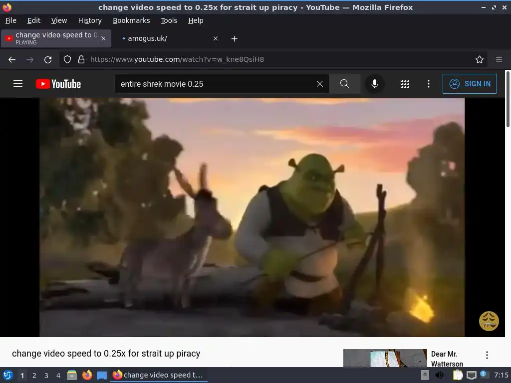Click the Shrek video player
This screenshot has height=383, width=511.
coord(252,217)
